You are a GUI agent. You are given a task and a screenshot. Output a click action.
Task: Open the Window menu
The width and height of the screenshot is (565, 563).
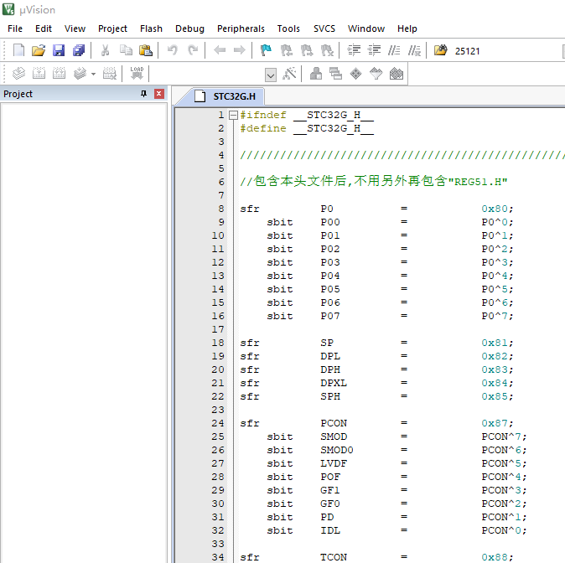366,28
